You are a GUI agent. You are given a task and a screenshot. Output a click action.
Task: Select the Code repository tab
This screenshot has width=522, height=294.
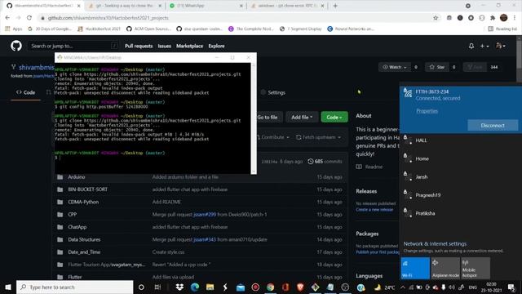25,92
